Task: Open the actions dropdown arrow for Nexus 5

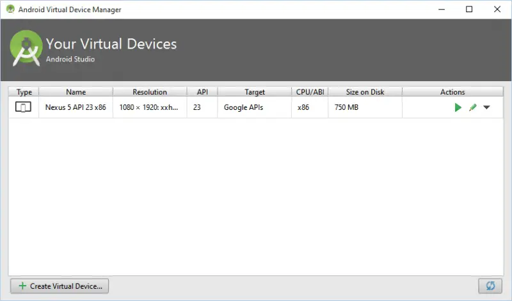Action: 487,107
